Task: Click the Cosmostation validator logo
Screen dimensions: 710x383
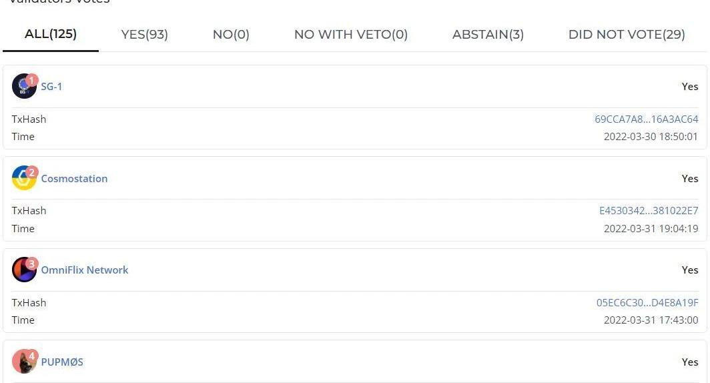Action: pyautogui.click(x=24, y=178)
